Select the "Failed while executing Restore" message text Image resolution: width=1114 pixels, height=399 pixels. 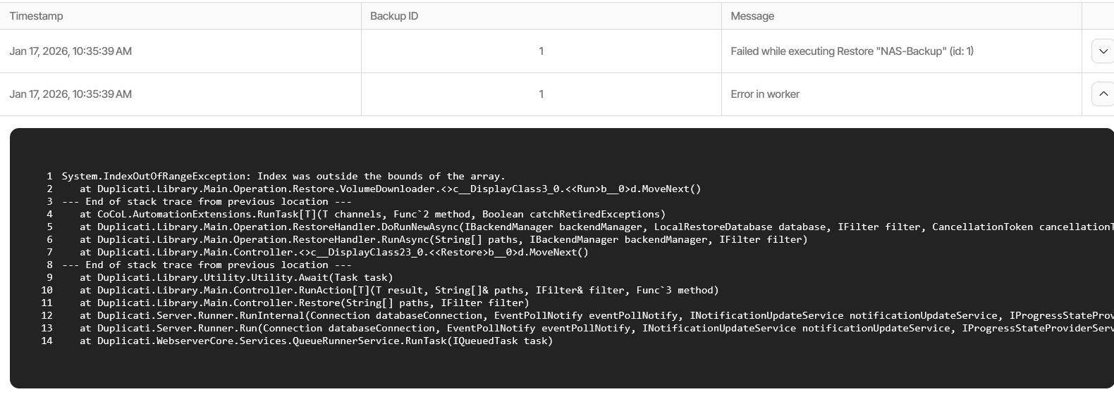(852, 51)
